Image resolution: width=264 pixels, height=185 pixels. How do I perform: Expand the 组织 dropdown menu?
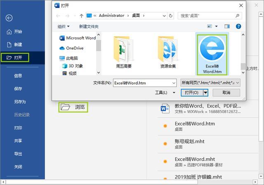point(63,27)
